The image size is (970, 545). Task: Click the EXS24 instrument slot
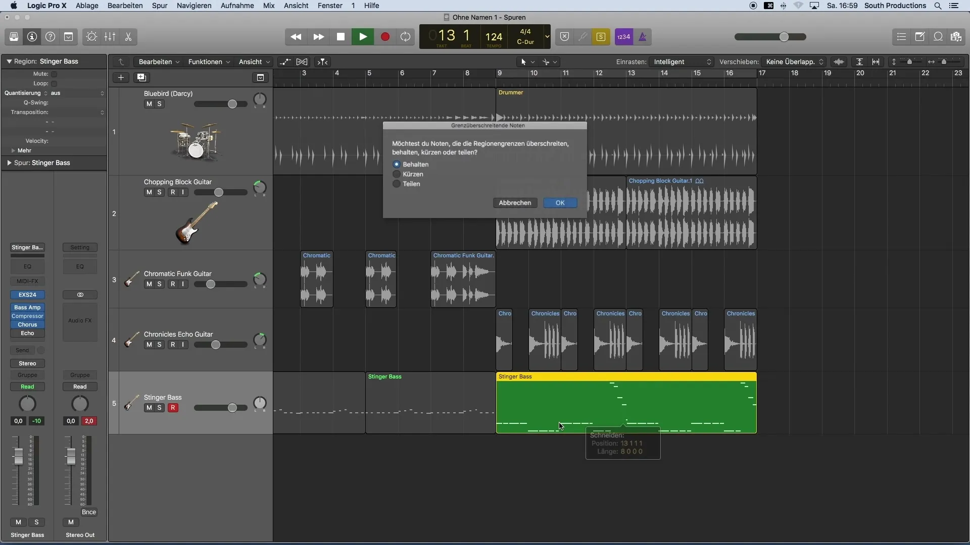pos(27,295)
